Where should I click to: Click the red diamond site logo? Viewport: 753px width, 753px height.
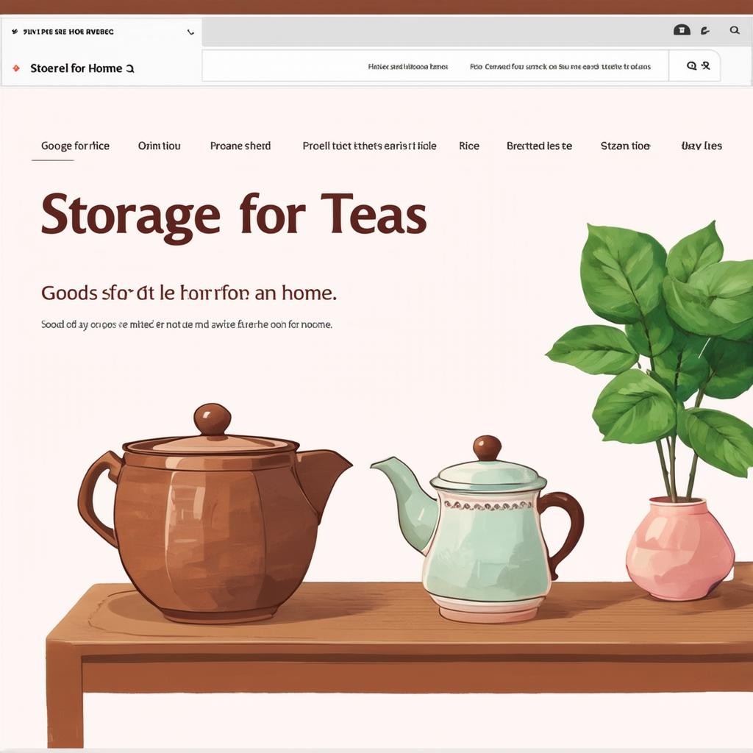coord(16,68)
